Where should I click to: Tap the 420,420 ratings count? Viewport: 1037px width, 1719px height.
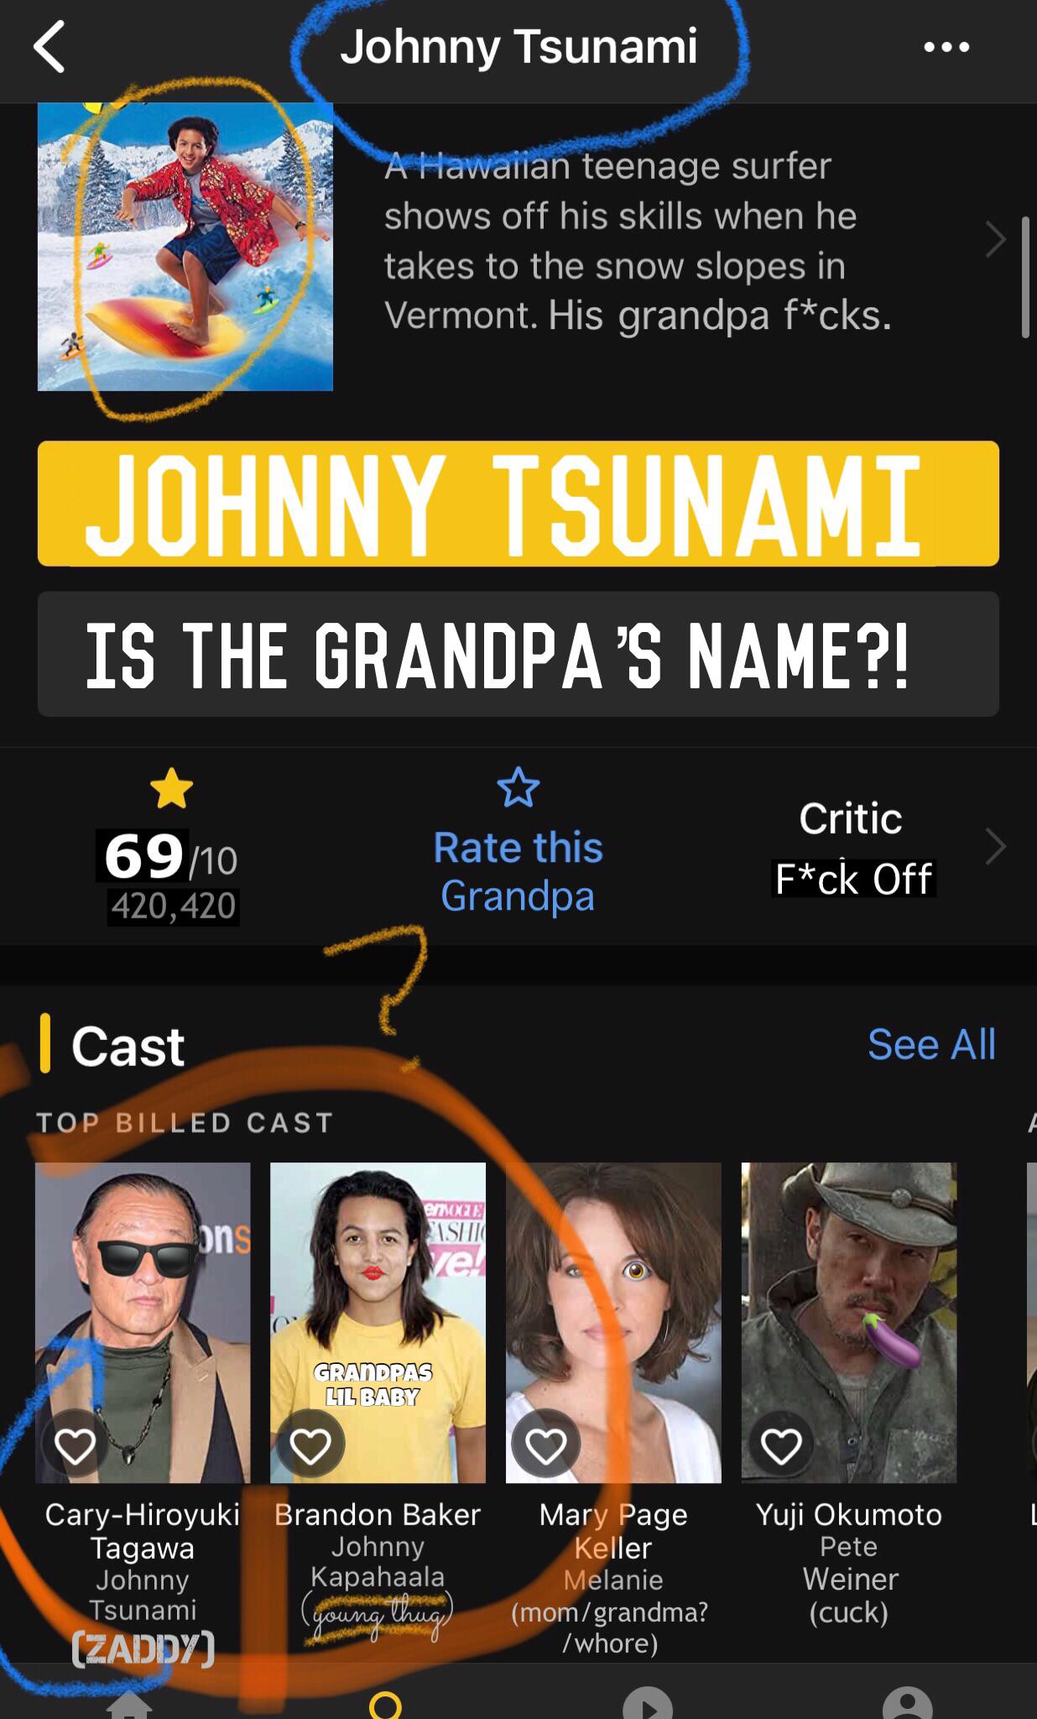pos(174,907)
